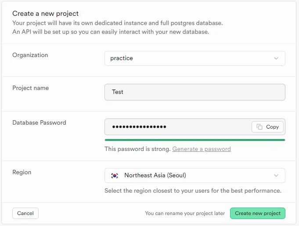This screenshot has height=226, width=299.
Task: Click the green password strength bar
Action: pos(195,140)
